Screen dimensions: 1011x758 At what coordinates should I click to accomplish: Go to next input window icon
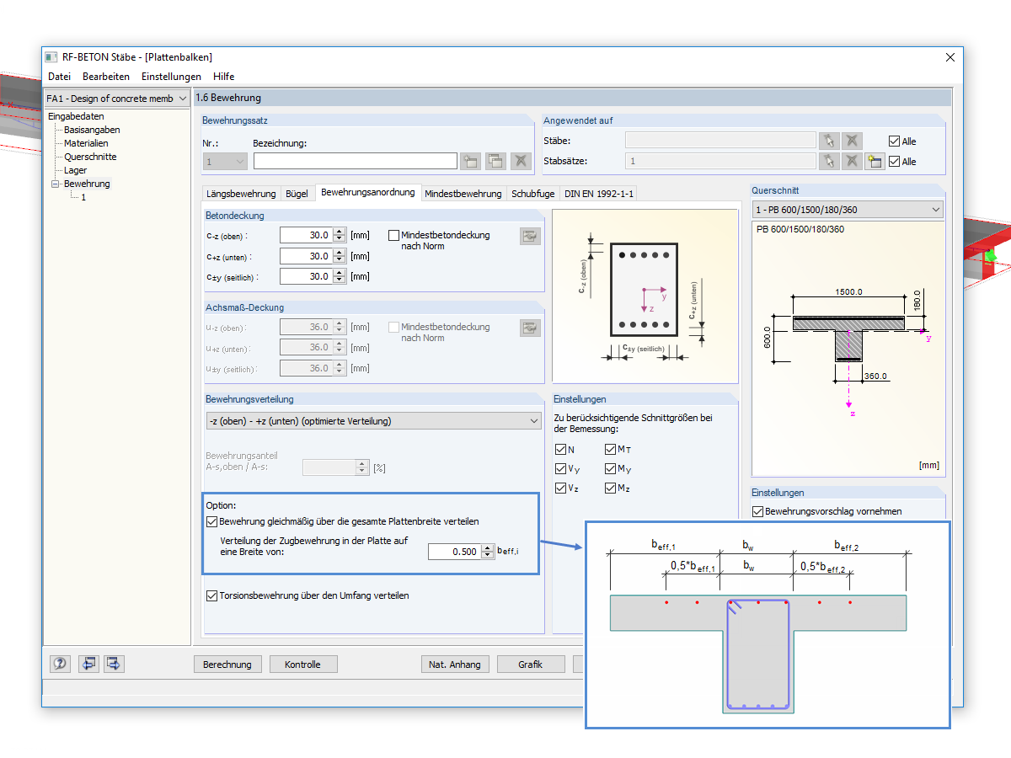(115, 664)
